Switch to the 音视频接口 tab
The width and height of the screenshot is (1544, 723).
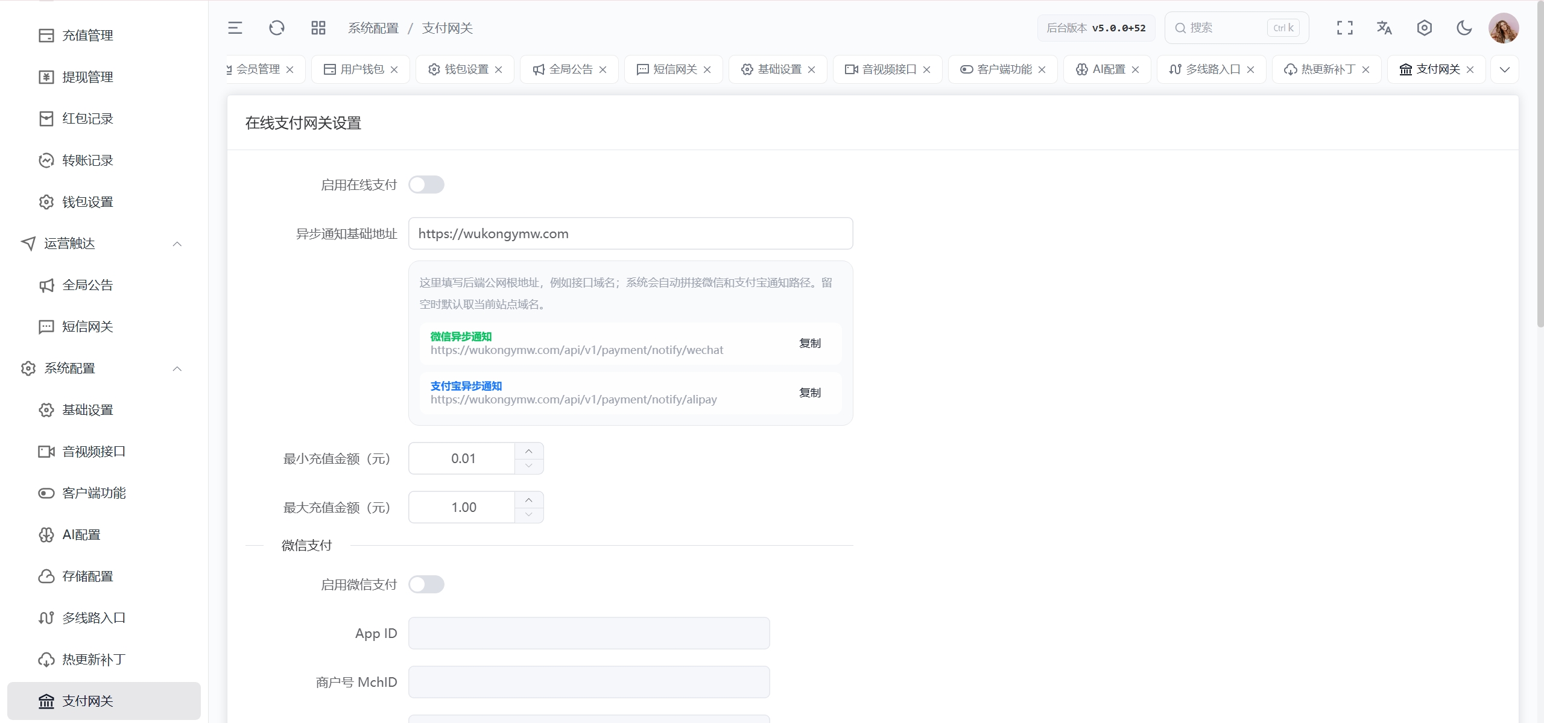tap(889, 69)
